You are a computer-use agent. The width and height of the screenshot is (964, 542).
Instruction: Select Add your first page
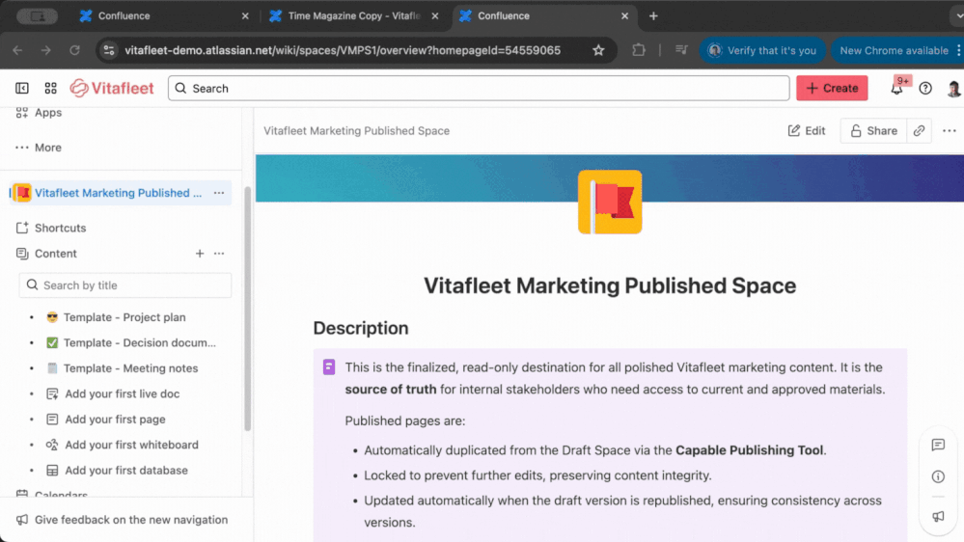[115, 420]
